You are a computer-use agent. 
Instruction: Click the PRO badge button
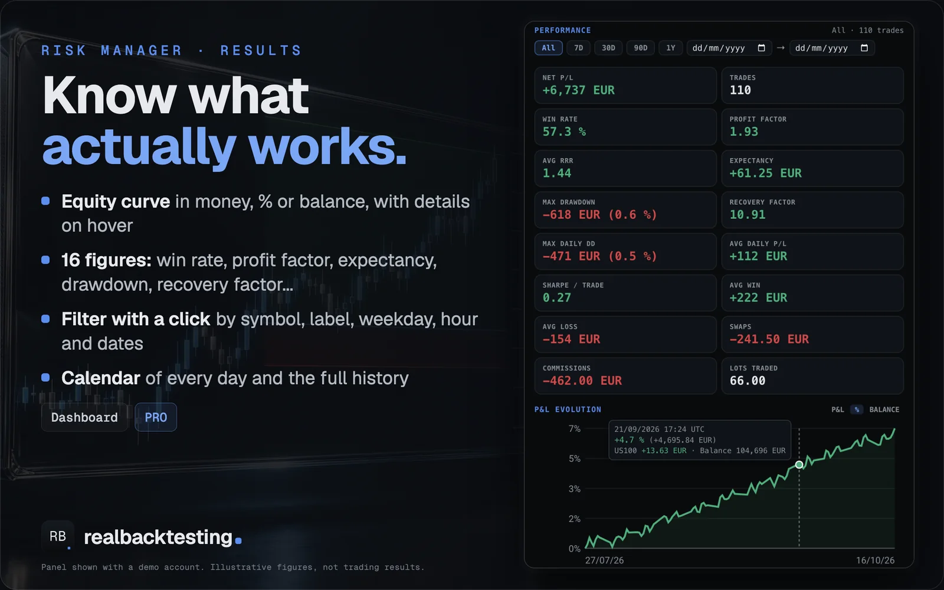coord(156,417)
